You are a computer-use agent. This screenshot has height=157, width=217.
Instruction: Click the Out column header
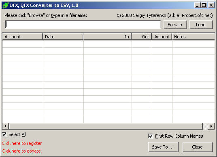pyautogui.click(x=142, y=37)
